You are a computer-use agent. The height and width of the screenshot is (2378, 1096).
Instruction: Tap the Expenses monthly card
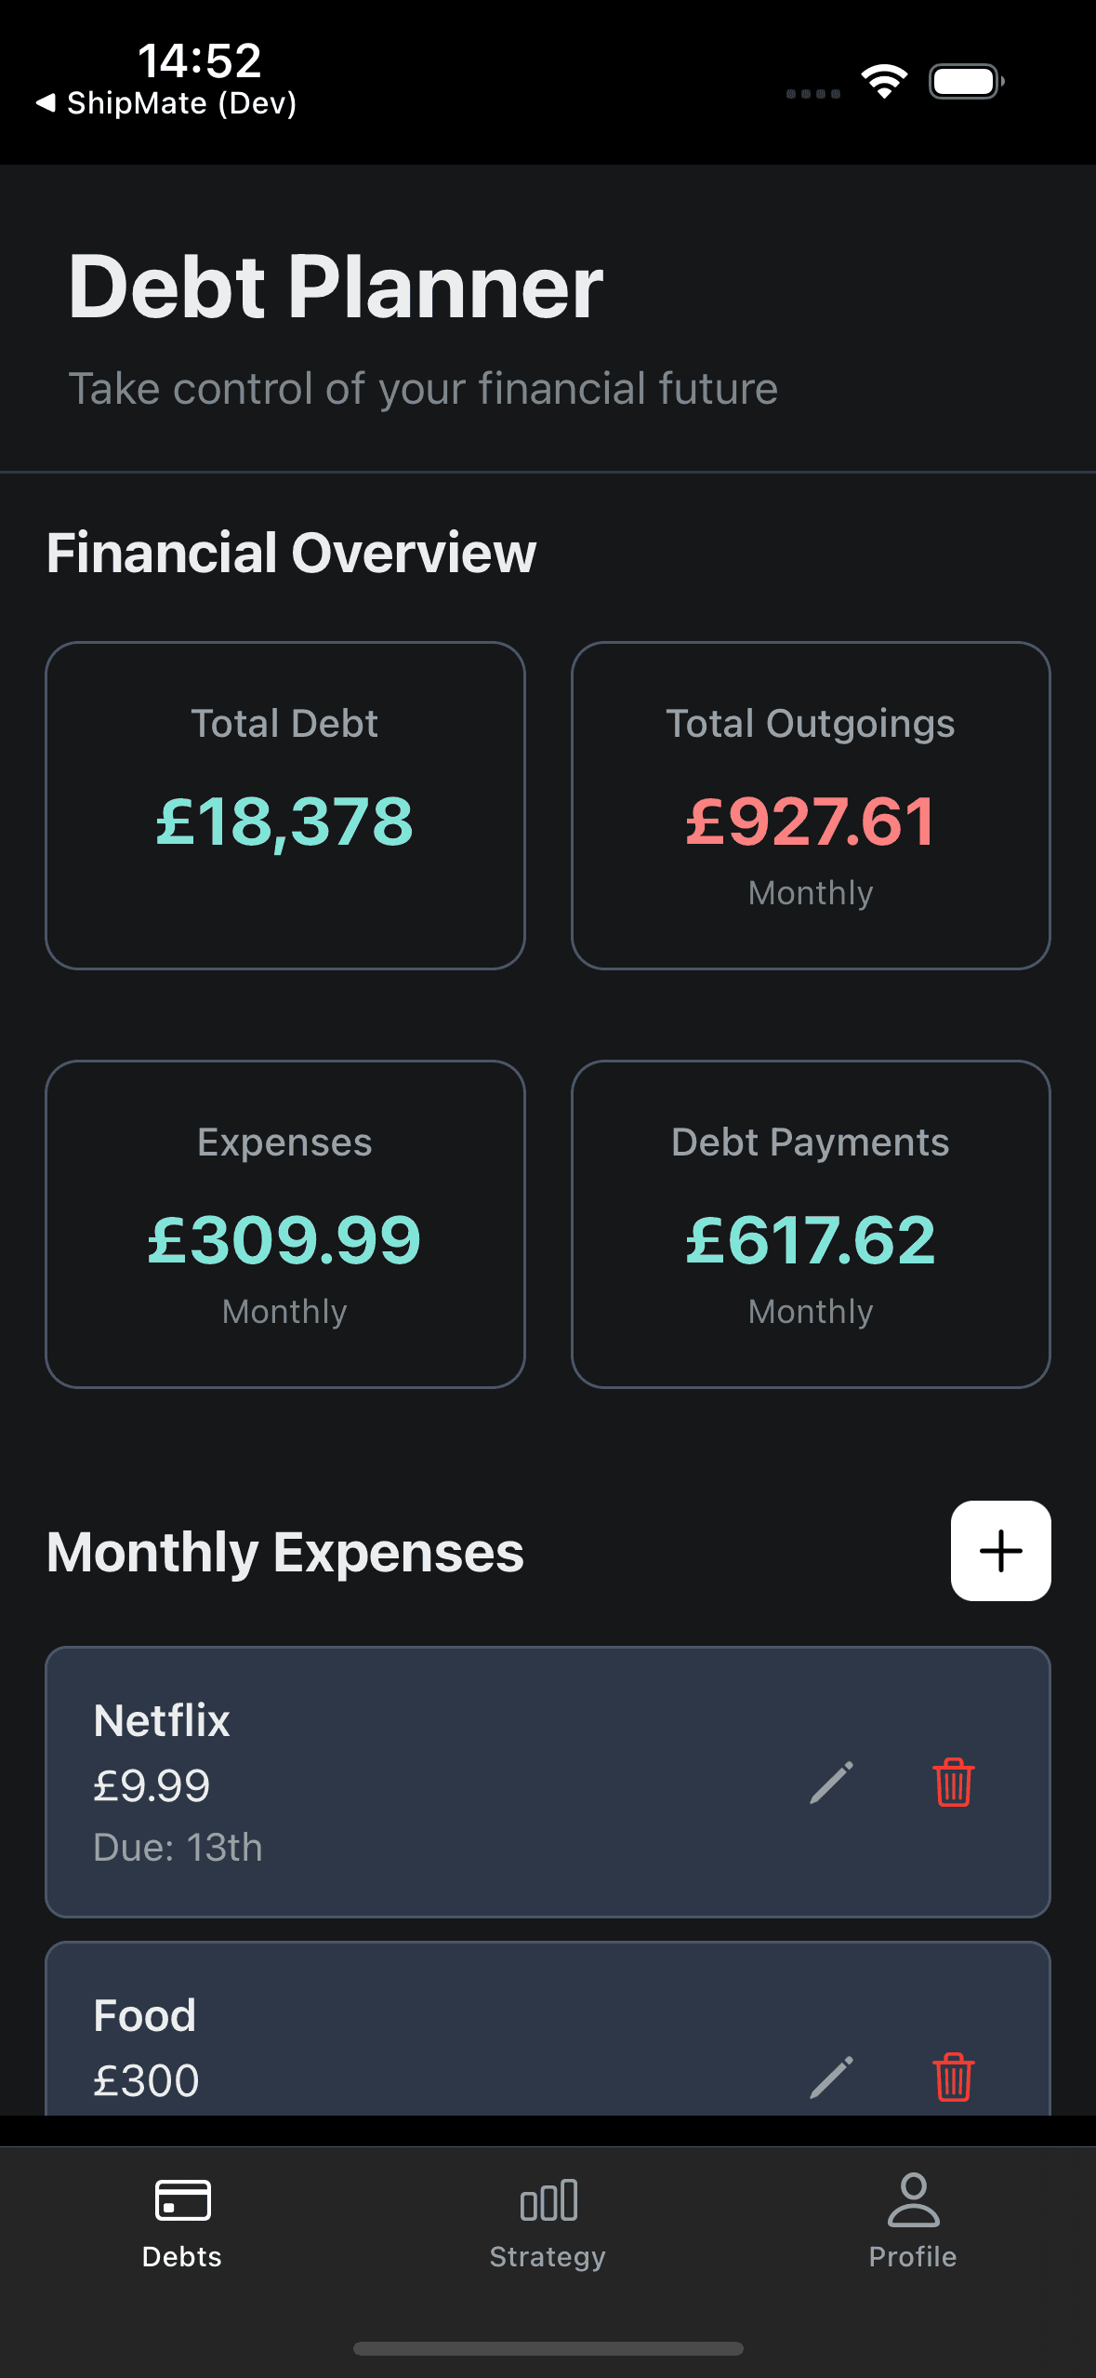(285, 1223)
